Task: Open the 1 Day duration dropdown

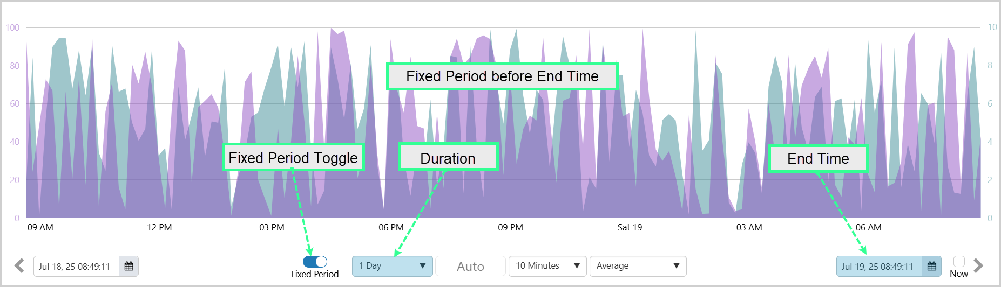Action: click(392, 266)
